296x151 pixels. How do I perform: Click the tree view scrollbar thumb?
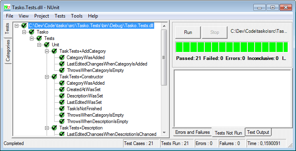tap(164, 58)
